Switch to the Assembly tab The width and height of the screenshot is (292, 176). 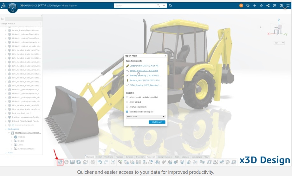(x=151, y=157)
